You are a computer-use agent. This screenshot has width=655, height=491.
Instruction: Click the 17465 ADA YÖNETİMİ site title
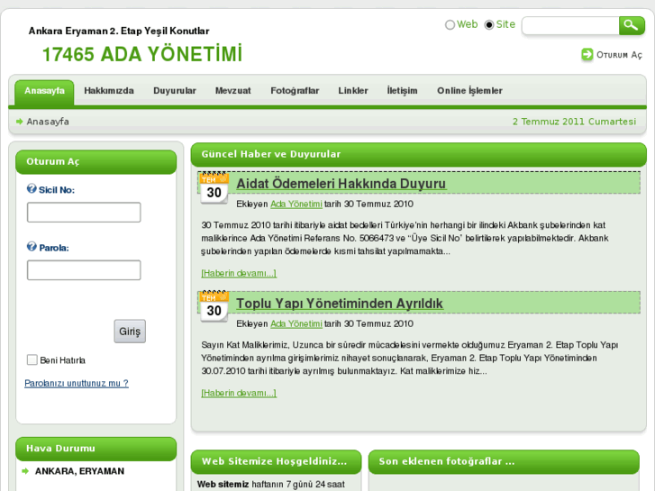click(x=142, y=54)
